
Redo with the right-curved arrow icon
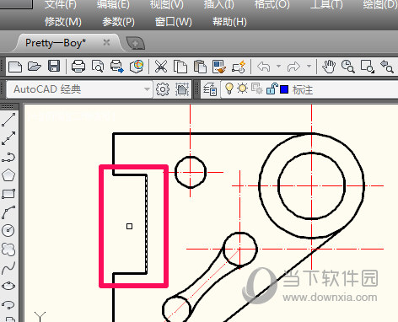point(293,67)
